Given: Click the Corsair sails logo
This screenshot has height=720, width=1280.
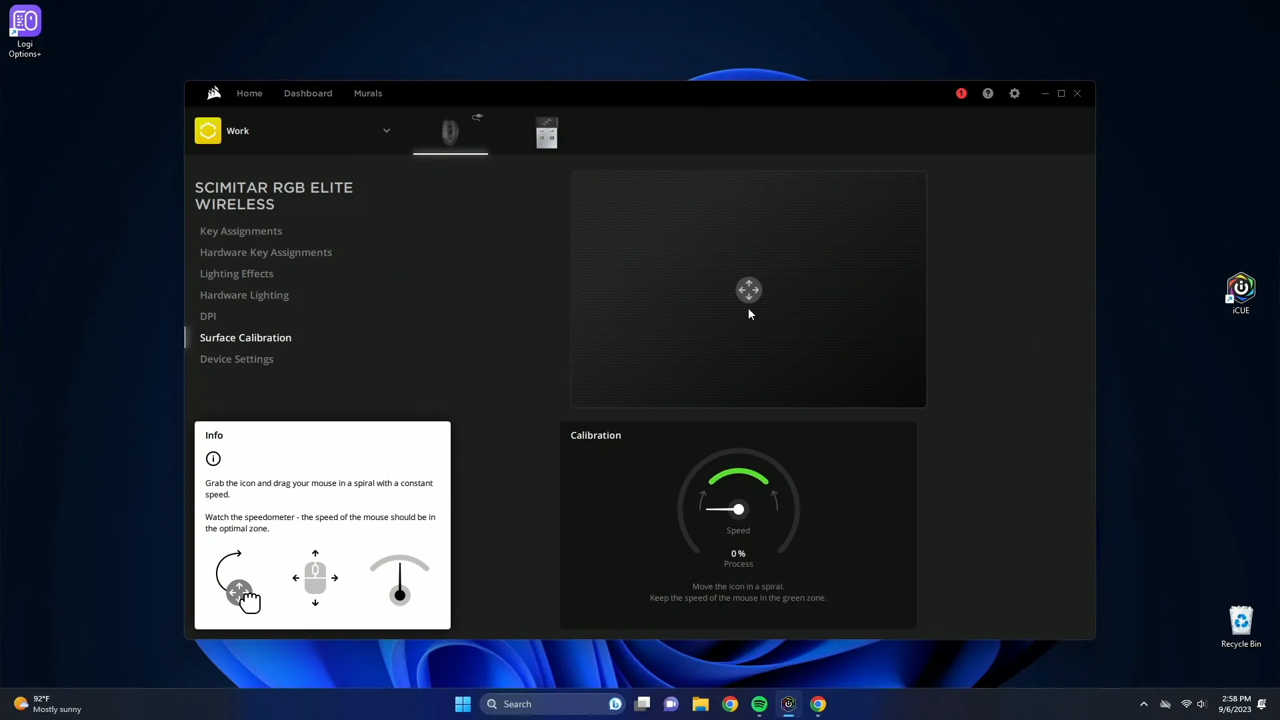Looking at the screenshot, I should click(213, 93).
